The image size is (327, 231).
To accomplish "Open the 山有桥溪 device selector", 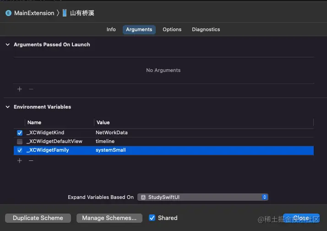I will coord(82,13).
